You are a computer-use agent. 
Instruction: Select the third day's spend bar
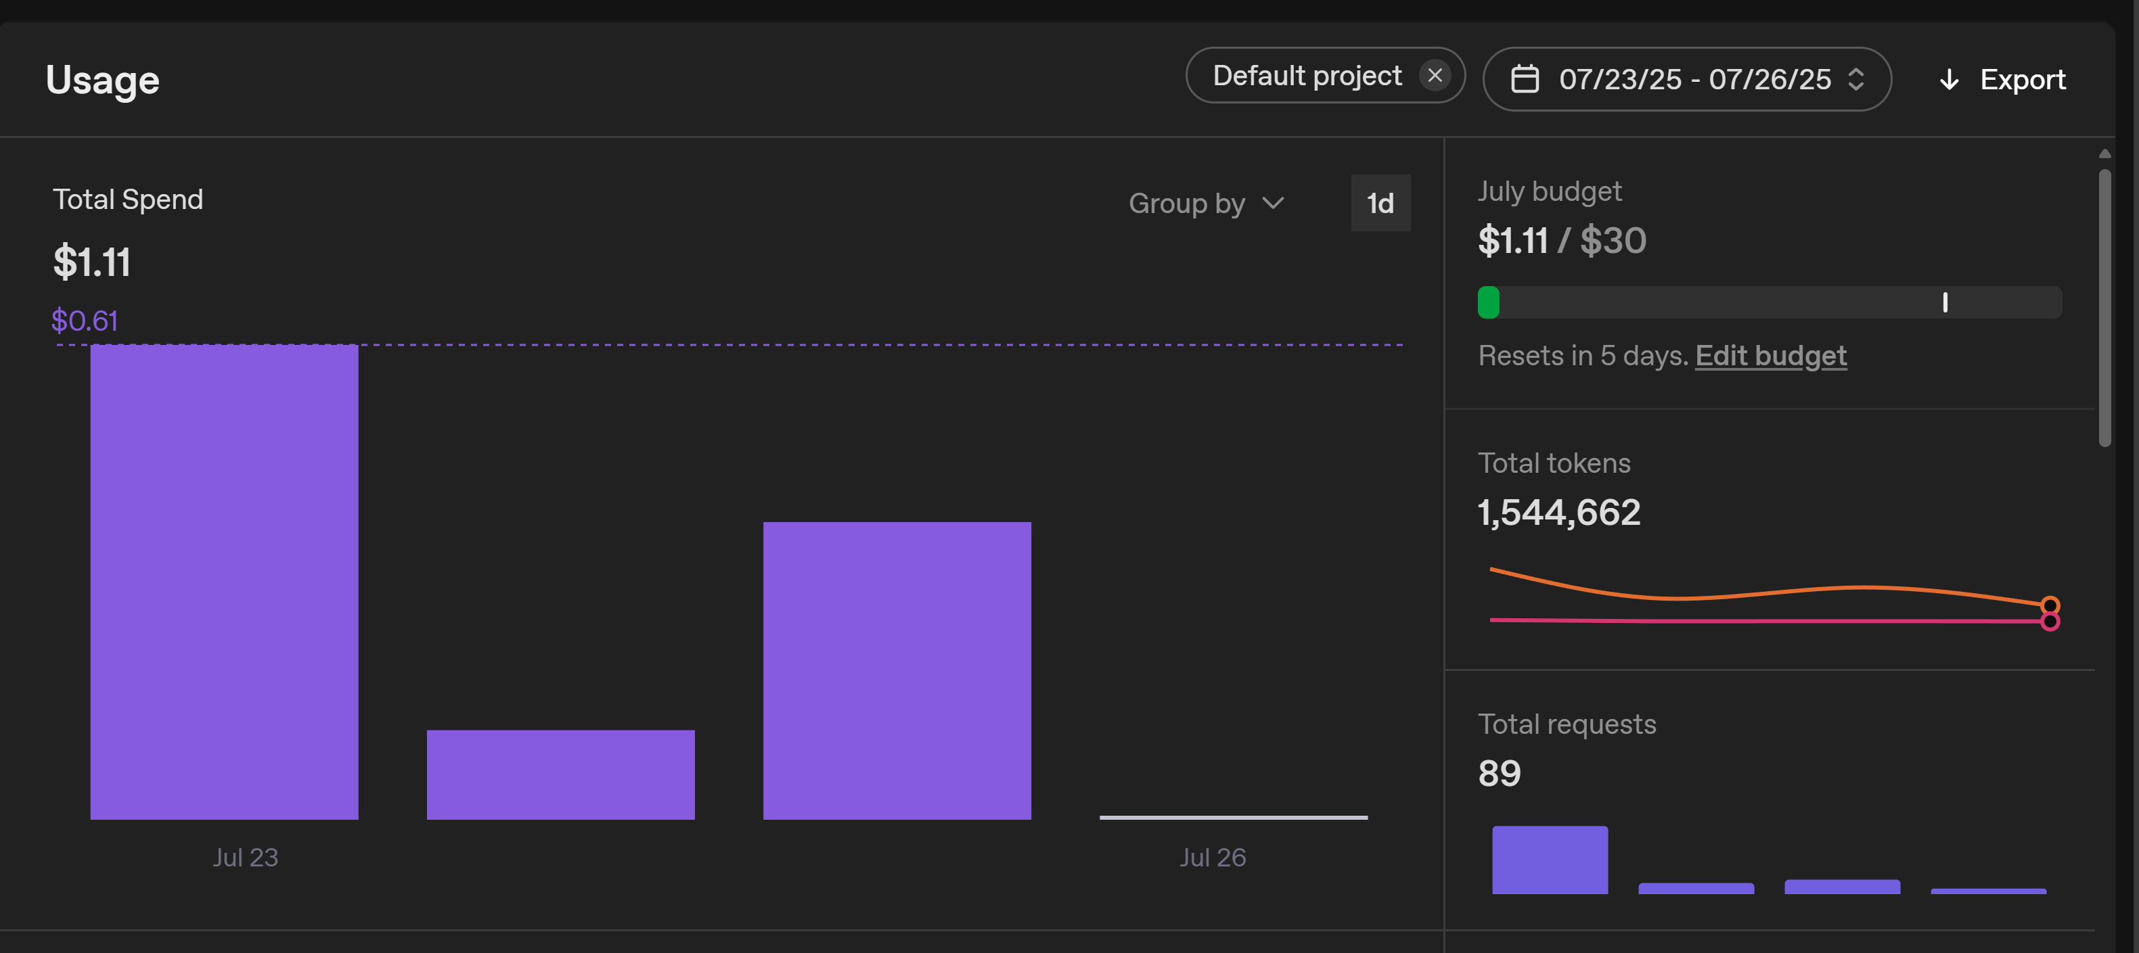(897, 670)
